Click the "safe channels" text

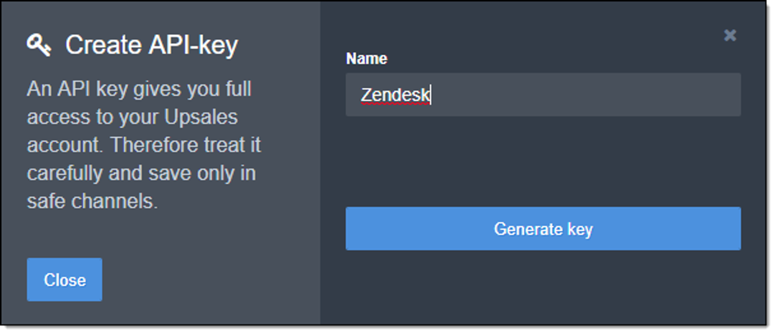pos(92,201)
